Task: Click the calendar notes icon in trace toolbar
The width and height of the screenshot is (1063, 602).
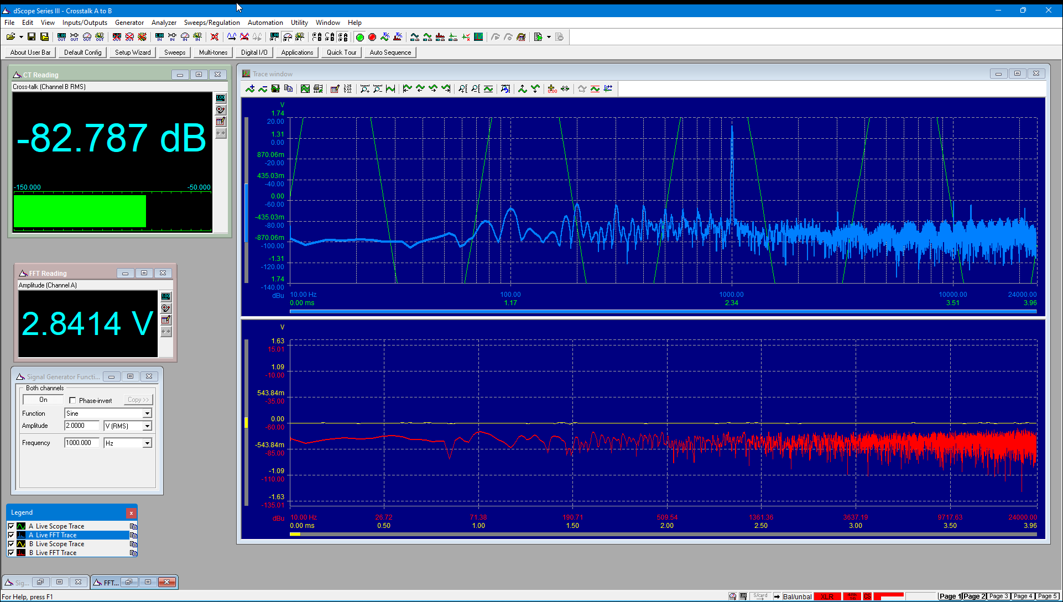Action: click(x=335, y=89)
